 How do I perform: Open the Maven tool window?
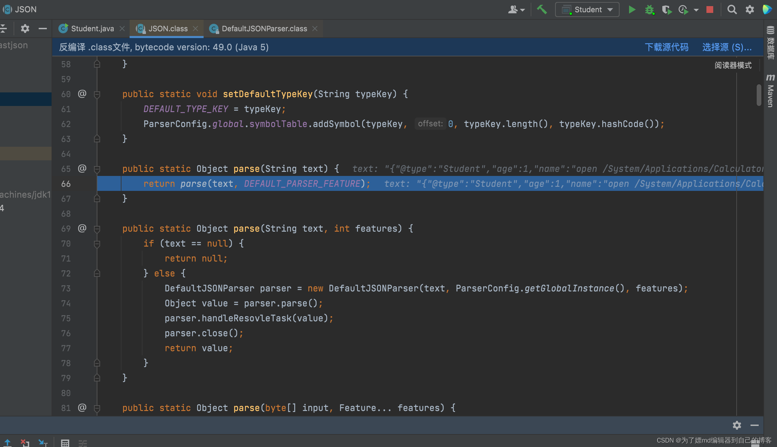click(x=771, y=90)
